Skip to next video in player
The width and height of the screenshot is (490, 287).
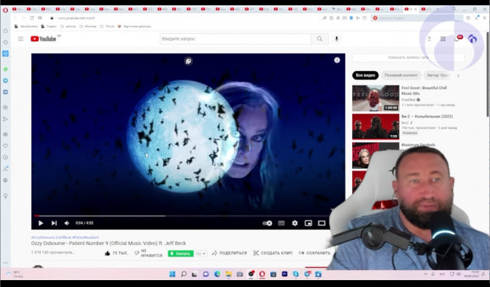[54, 223]
